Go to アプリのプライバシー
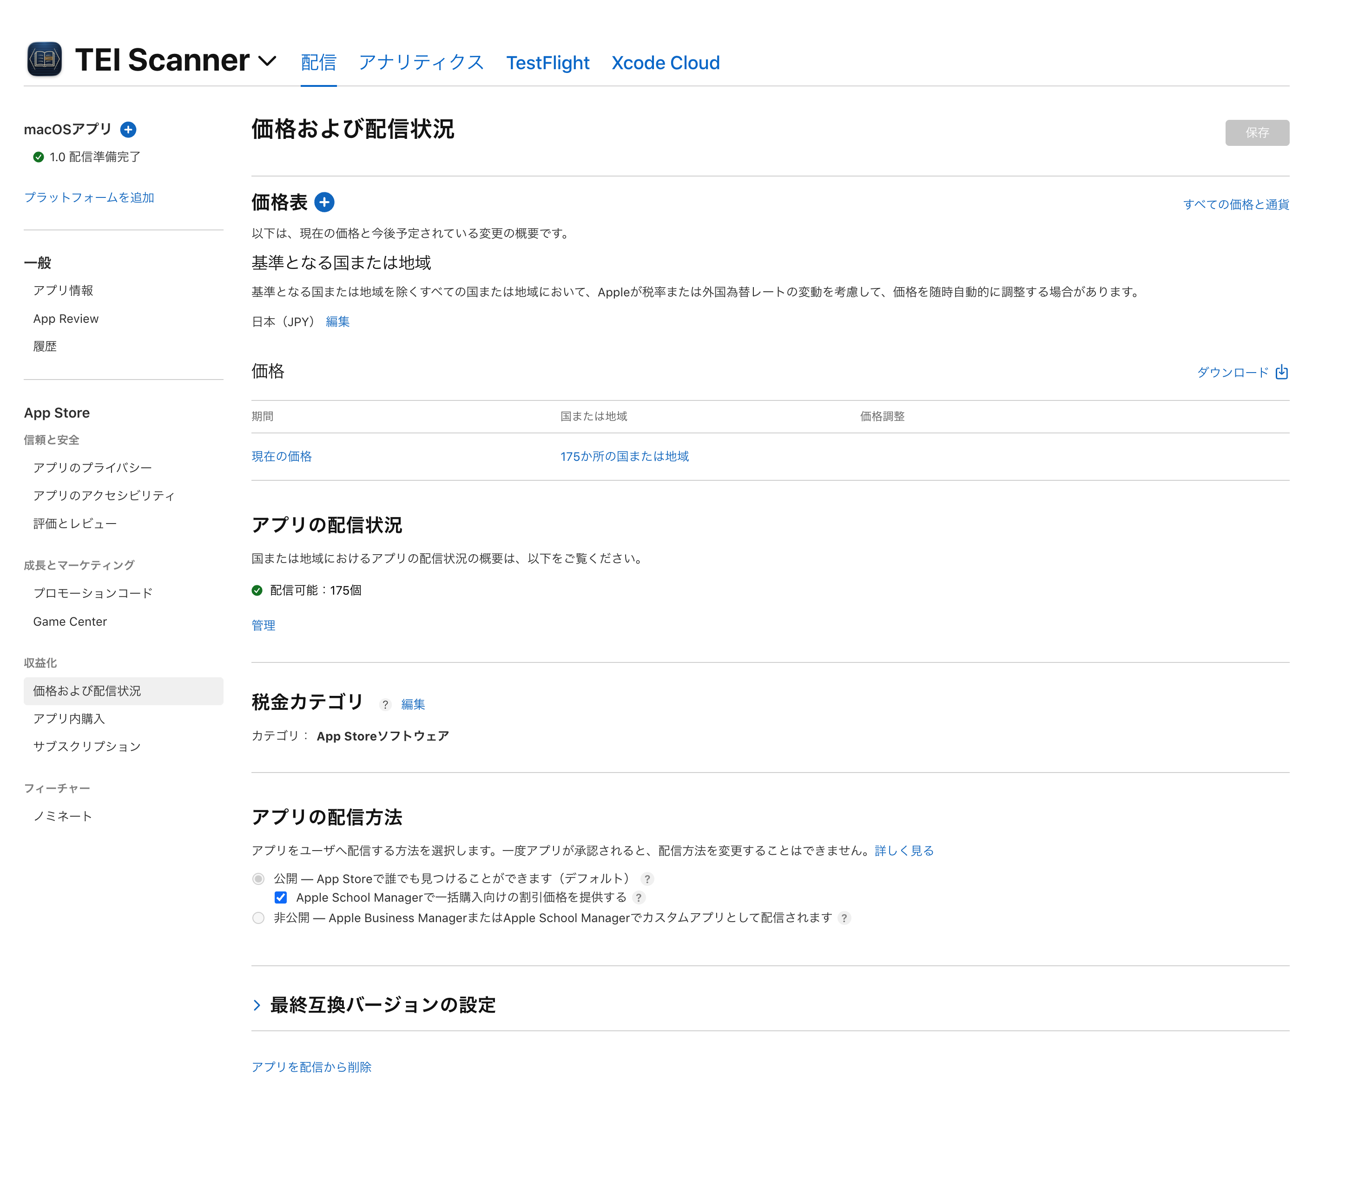Image resolution: width=1345 pixels, height=1192 pixels. 93,468
